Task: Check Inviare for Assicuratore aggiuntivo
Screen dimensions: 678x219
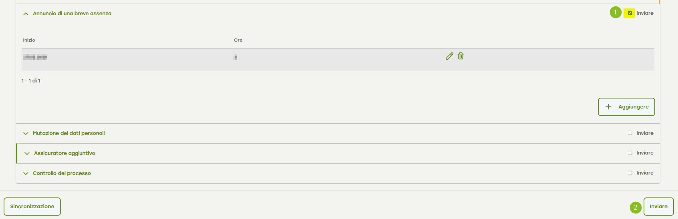Action: coord(630,153)
